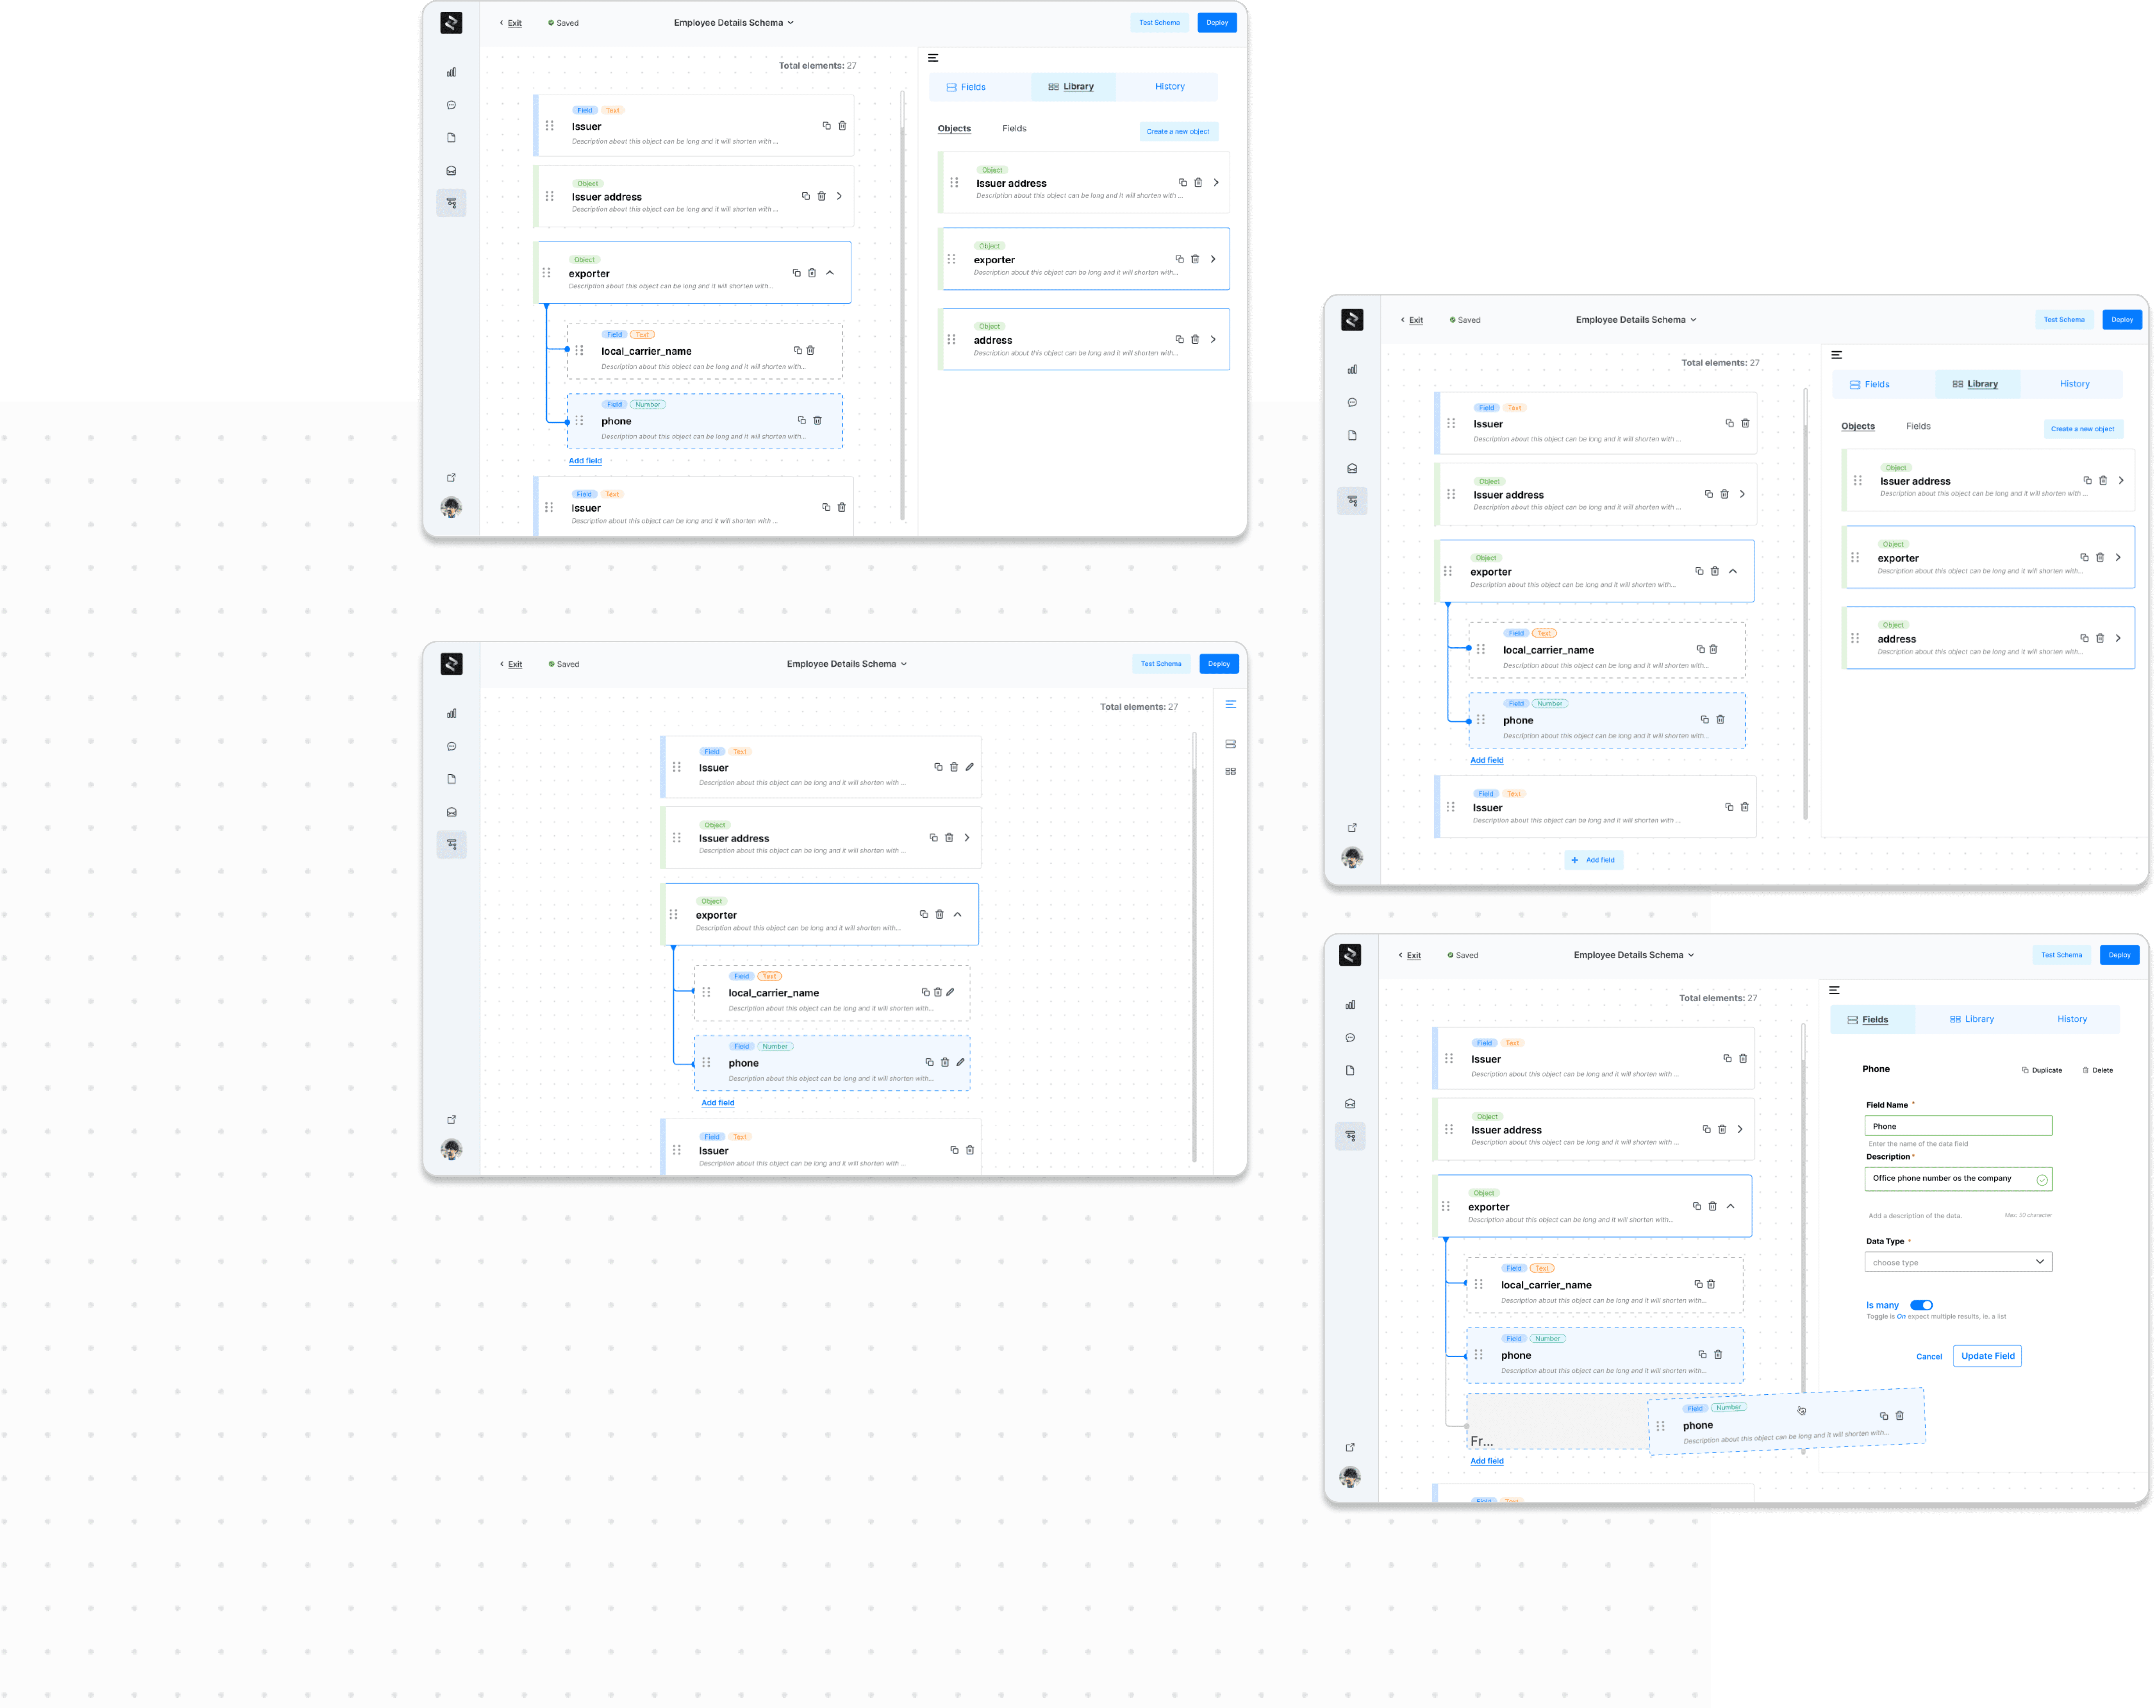Click the grid Library icon in the collapsed panel
The image size is (2156, 1708).
tap(1230, 771)
